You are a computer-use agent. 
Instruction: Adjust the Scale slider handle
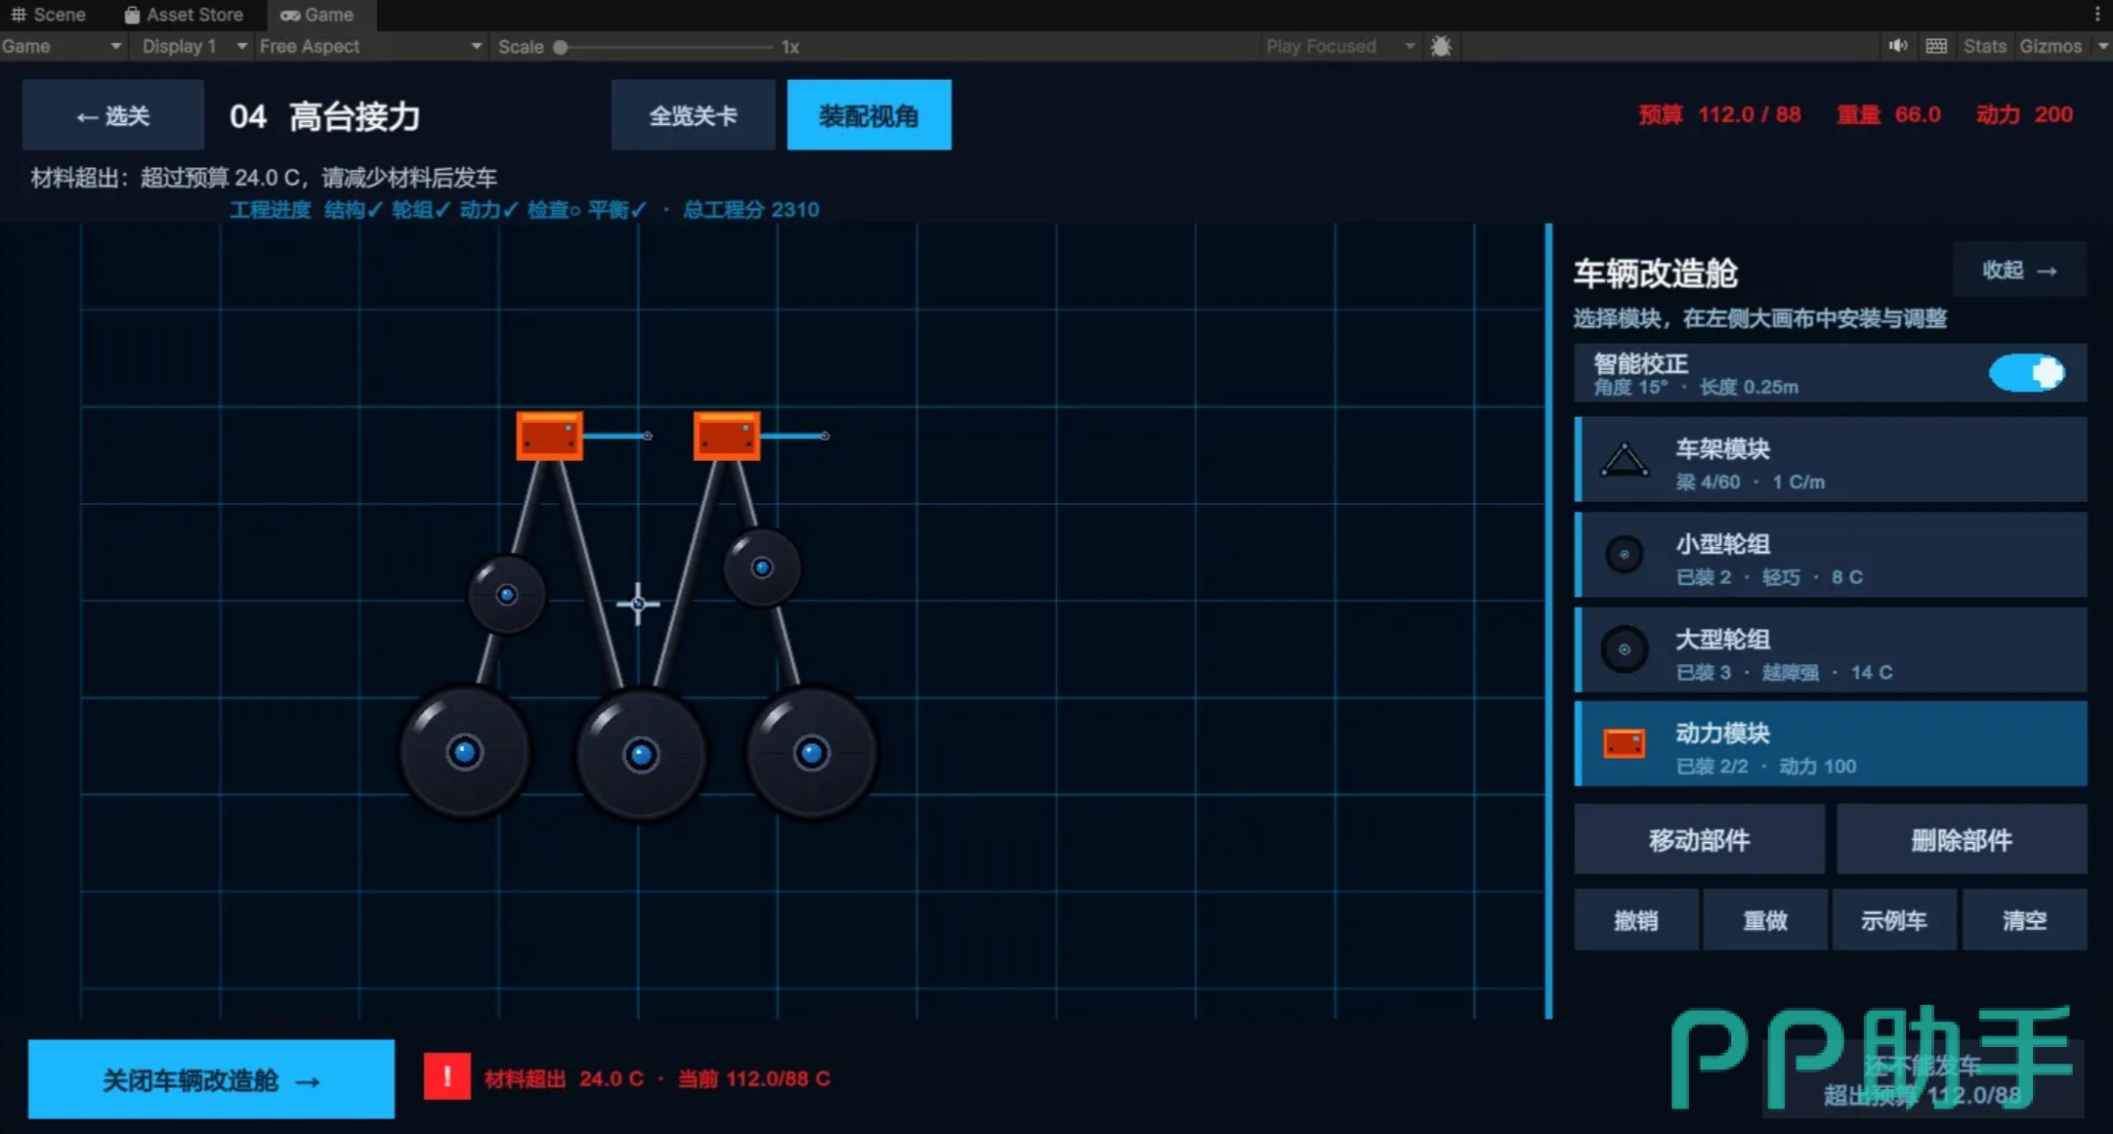(x=561, y=47)
